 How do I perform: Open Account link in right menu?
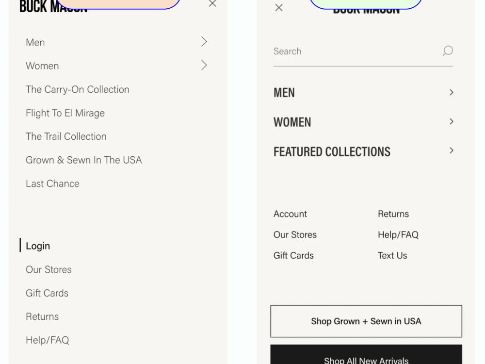tap(290, 214)
